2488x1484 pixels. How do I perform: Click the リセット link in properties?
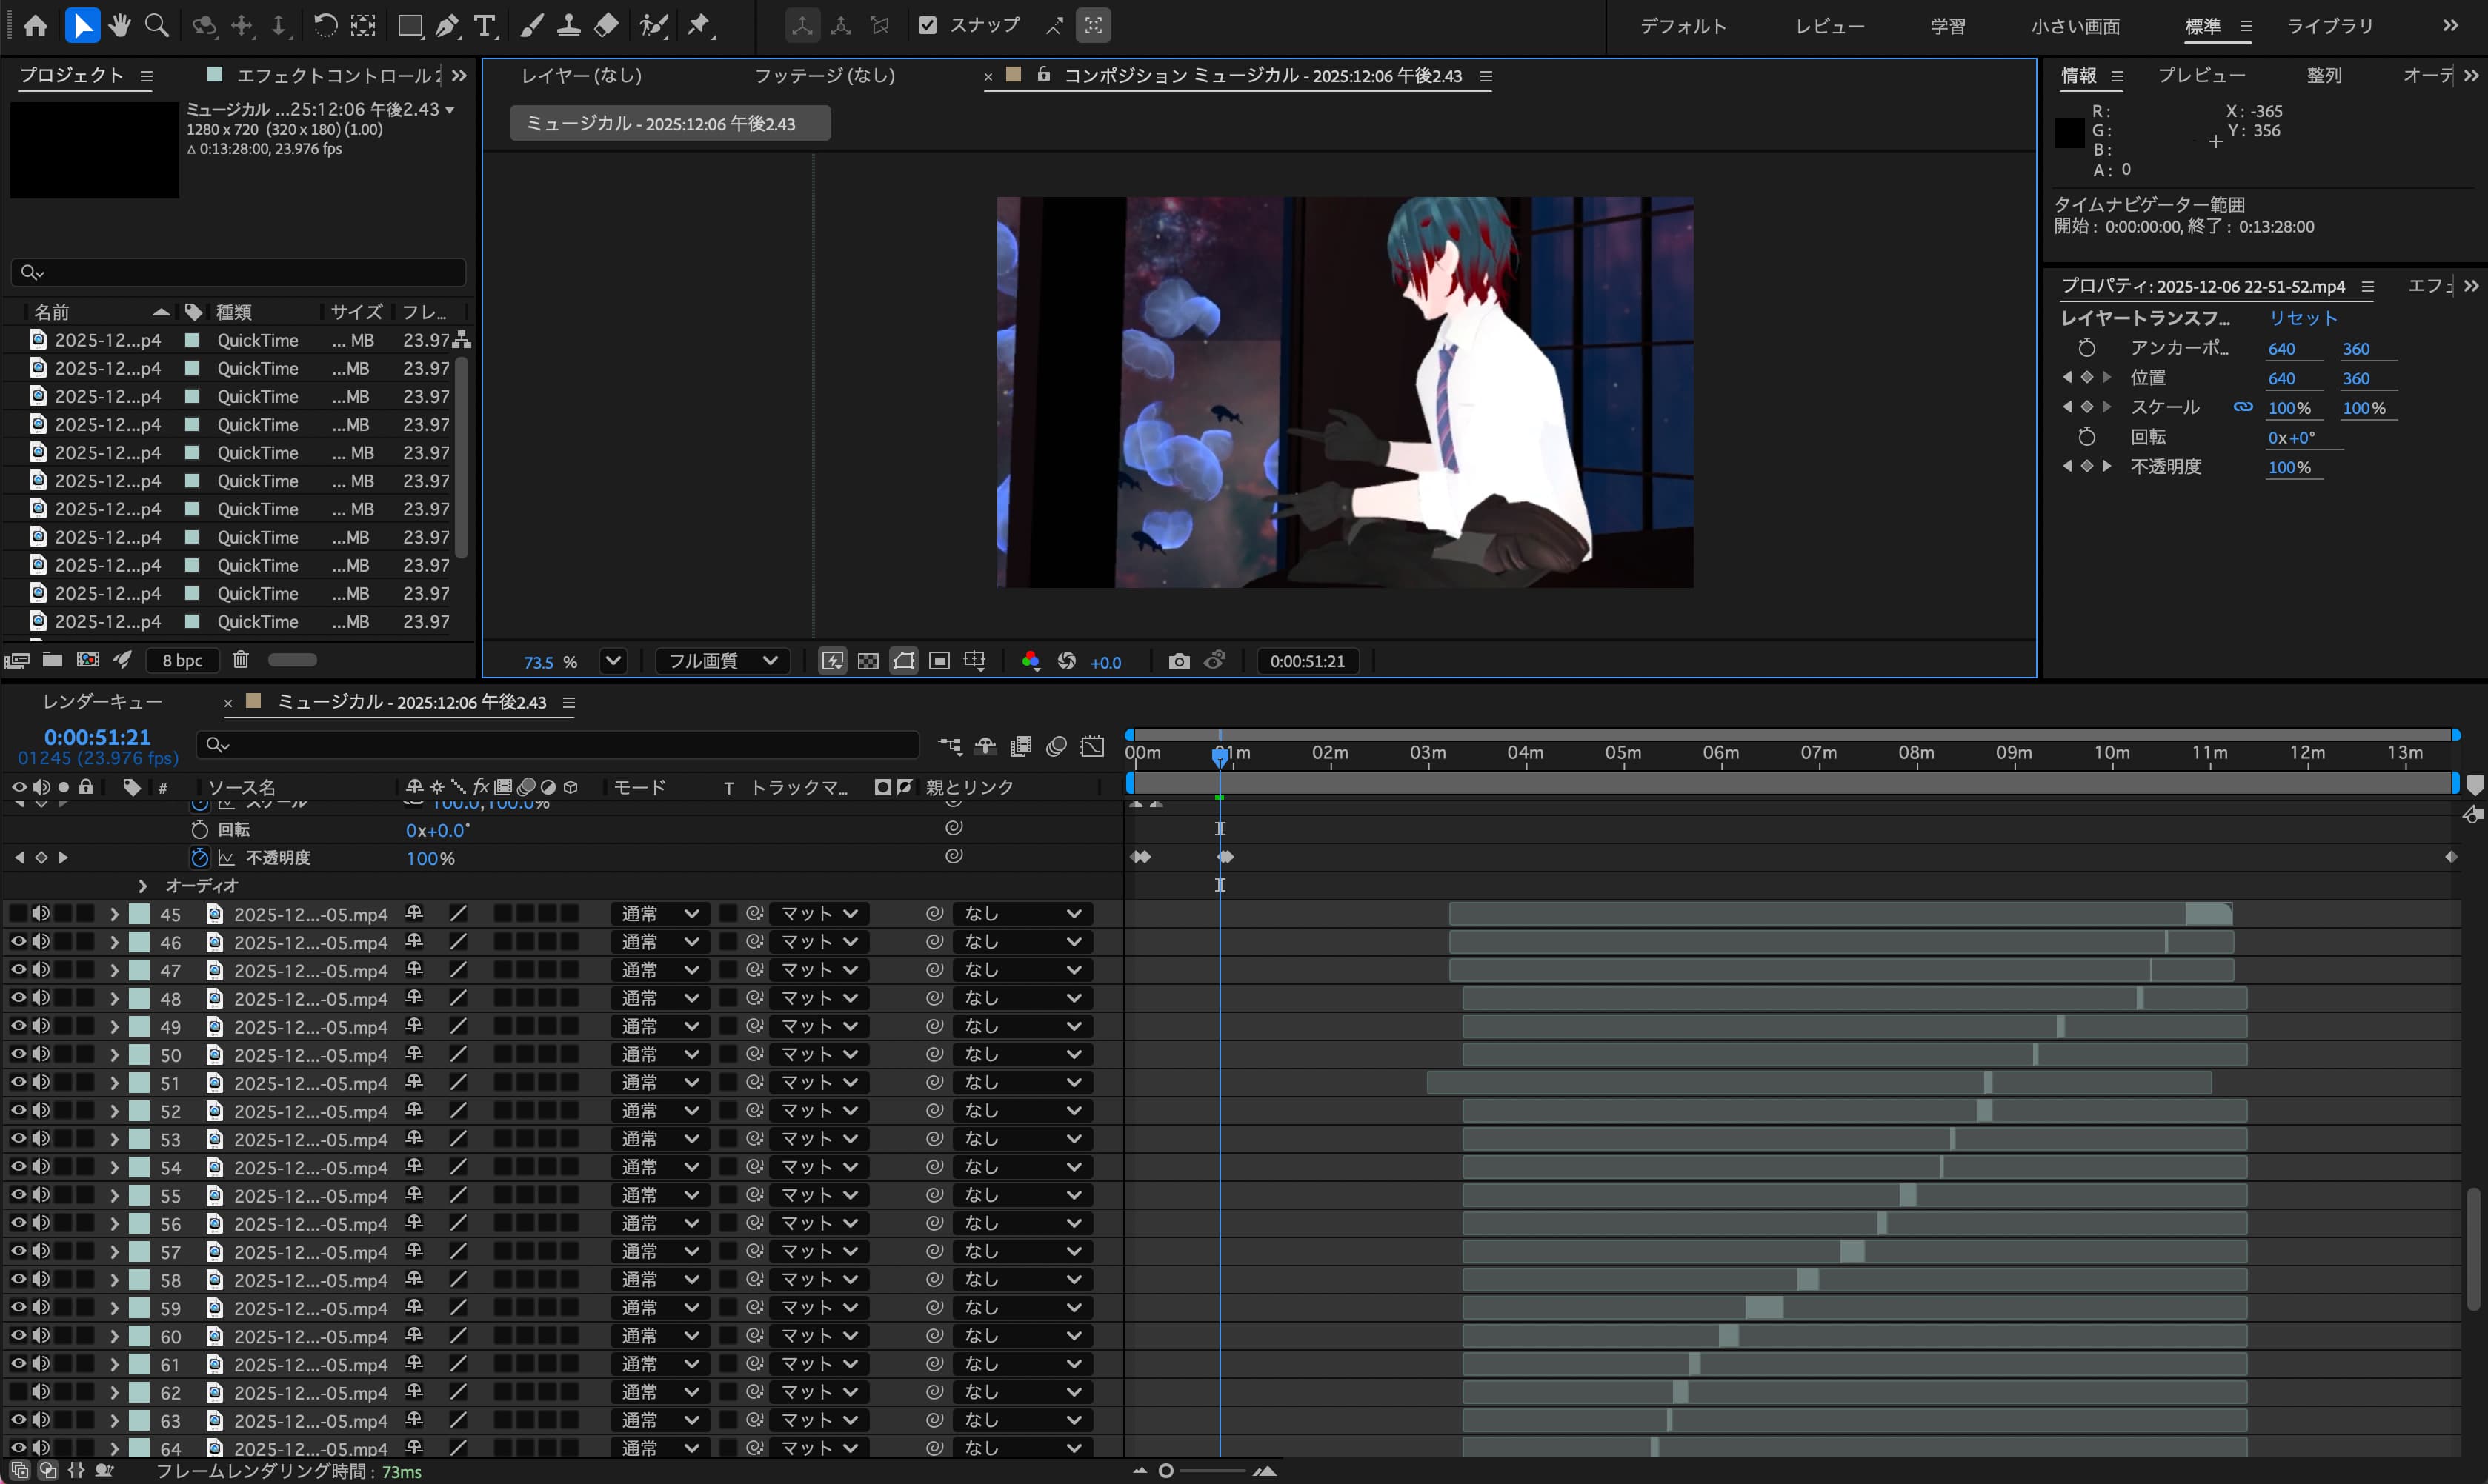(2301, 318)
